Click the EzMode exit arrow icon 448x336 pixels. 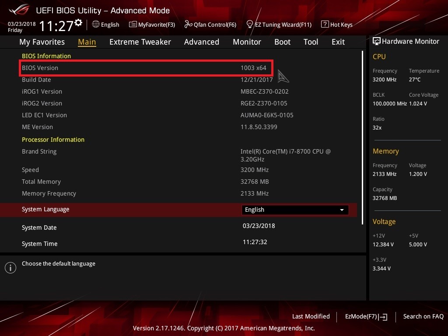(x=383, y=317)
